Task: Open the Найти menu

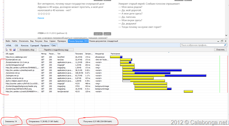Action: 14,41
